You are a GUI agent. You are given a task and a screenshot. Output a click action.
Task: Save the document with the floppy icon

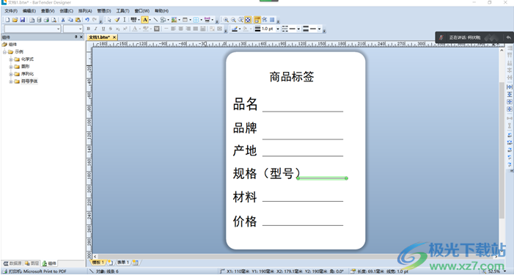click(x=22, y=20)
